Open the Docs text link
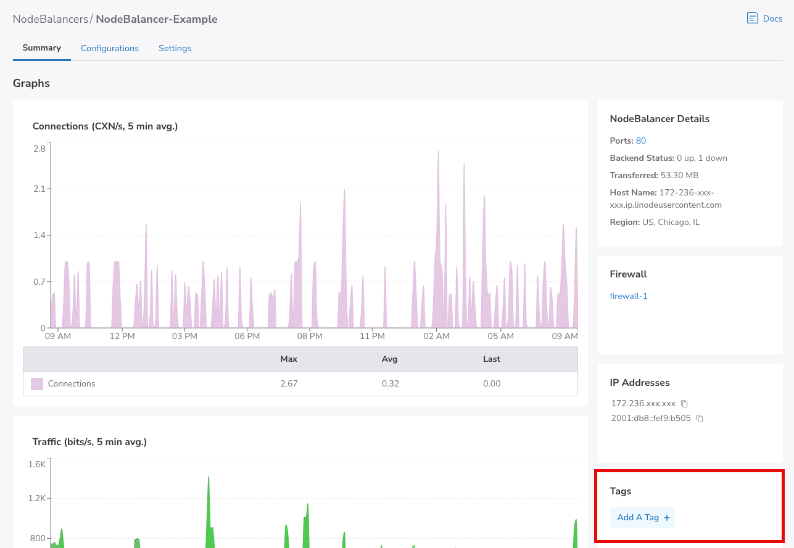Image resolution: width=794 pixels, height=548 pixels. coord(772,18)
